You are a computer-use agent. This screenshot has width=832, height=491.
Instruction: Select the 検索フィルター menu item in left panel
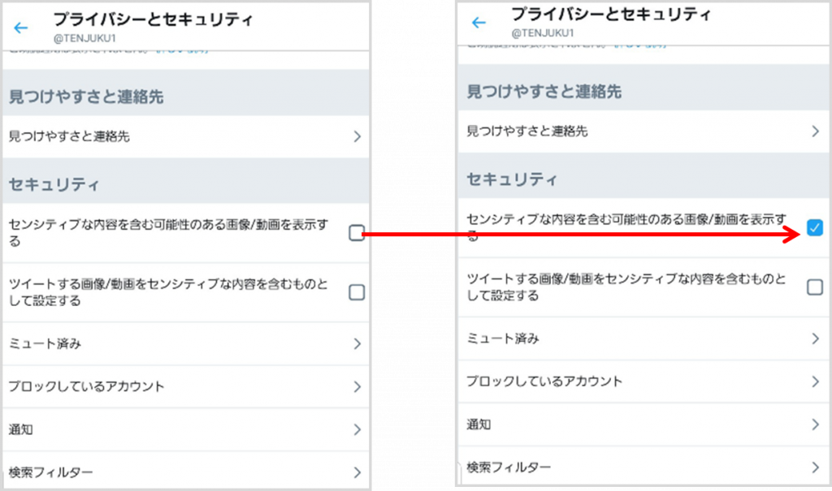pyautogui.click(x=50, y=472)
